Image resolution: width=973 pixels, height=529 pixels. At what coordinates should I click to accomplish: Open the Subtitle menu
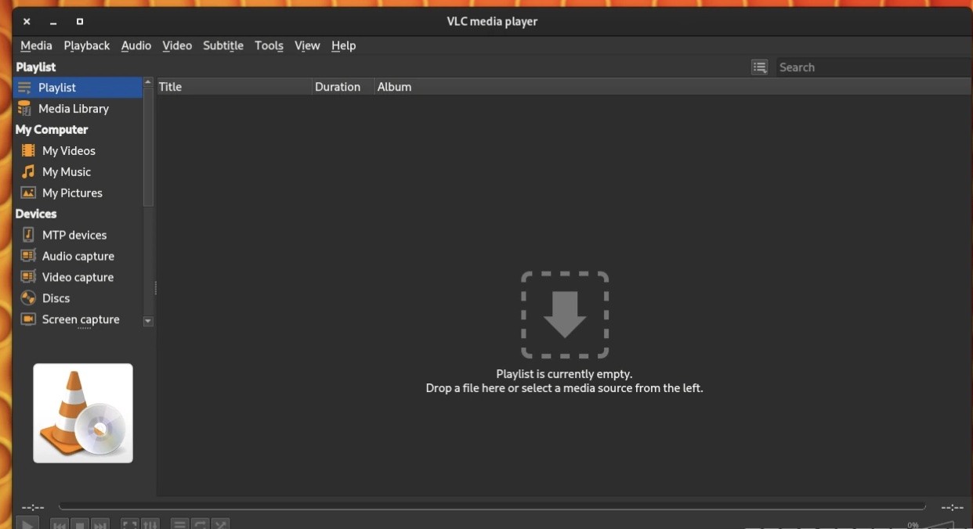coord(223,45)
